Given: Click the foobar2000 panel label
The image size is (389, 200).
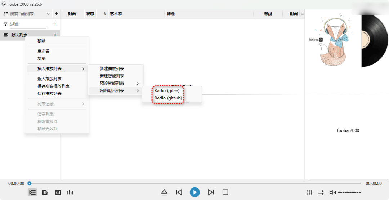Looking at the screenshot, I should (348, 130).
